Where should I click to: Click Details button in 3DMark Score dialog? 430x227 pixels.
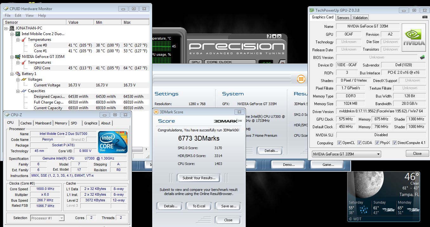click(x=170, y=206)
